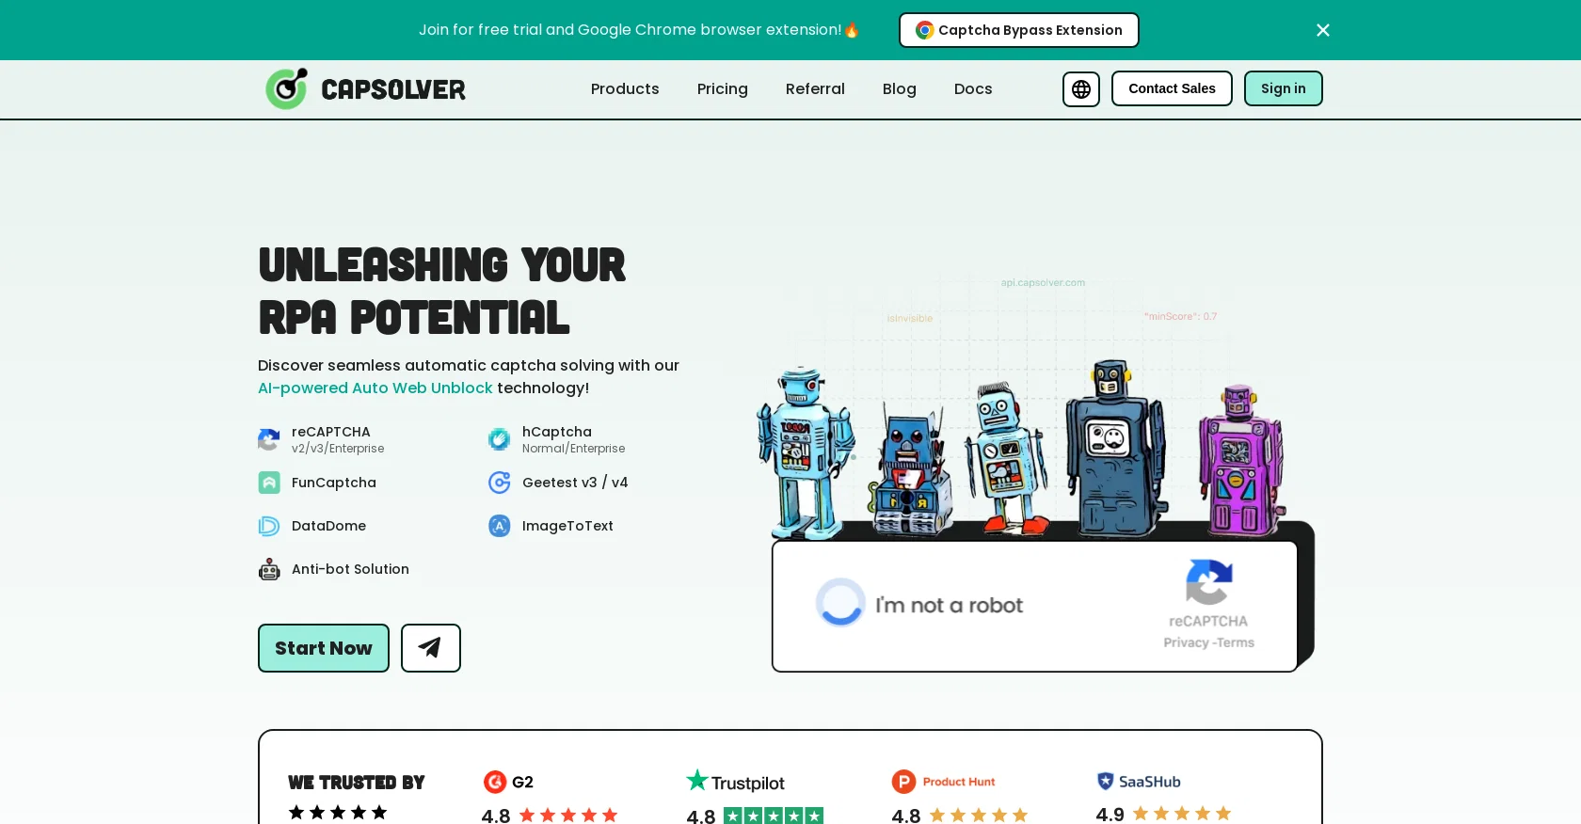The height and width of the screenshot is (824, 1581).
Task: Open the Telegram paper-plane button
Action: click(x=431, y=648)
